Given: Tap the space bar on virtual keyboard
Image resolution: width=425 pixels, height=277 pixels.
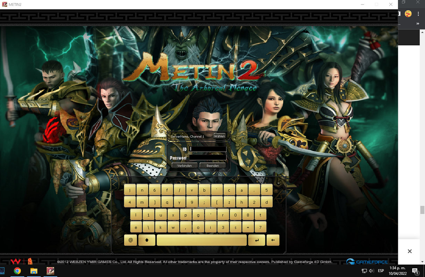Looking at the screenshot, I should click(202, 240).
